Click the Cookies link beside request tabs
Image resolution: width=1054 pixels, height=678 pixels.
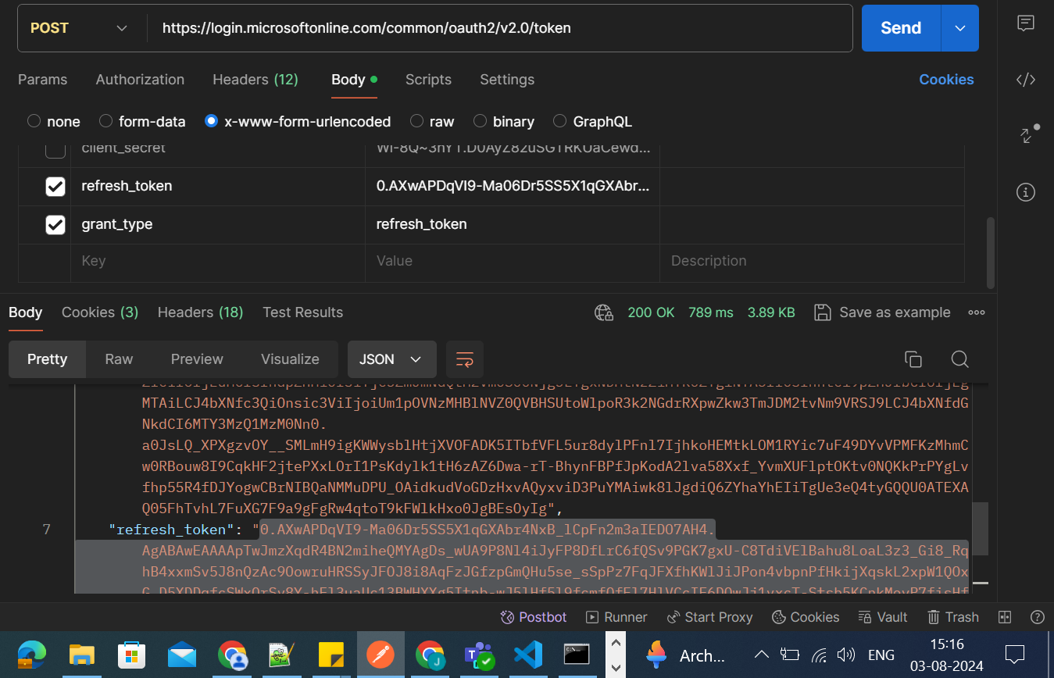click(946, 80)
